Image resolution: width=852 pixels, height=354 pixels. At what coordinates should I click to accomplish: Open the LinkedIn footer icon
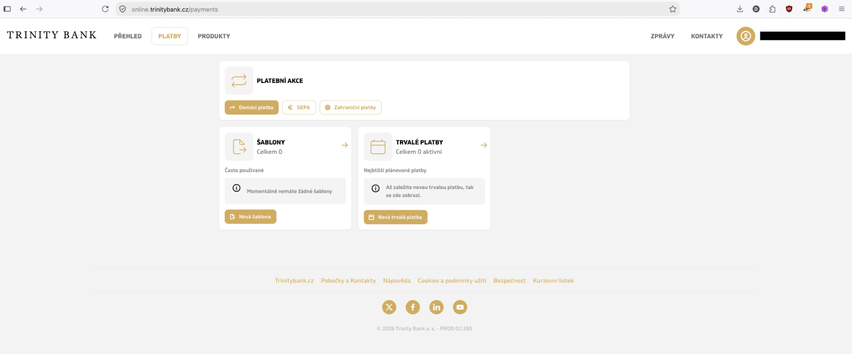pos(436,307)
